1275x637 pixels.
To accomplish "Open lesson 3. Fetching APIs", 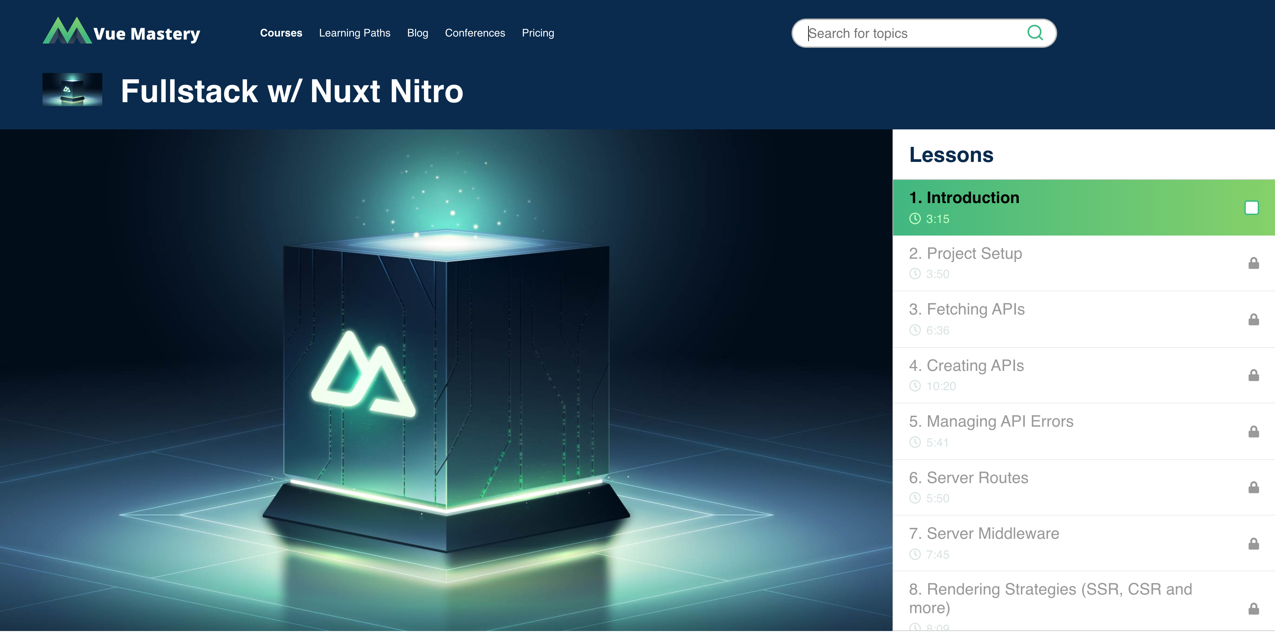I will (1083, 319).
